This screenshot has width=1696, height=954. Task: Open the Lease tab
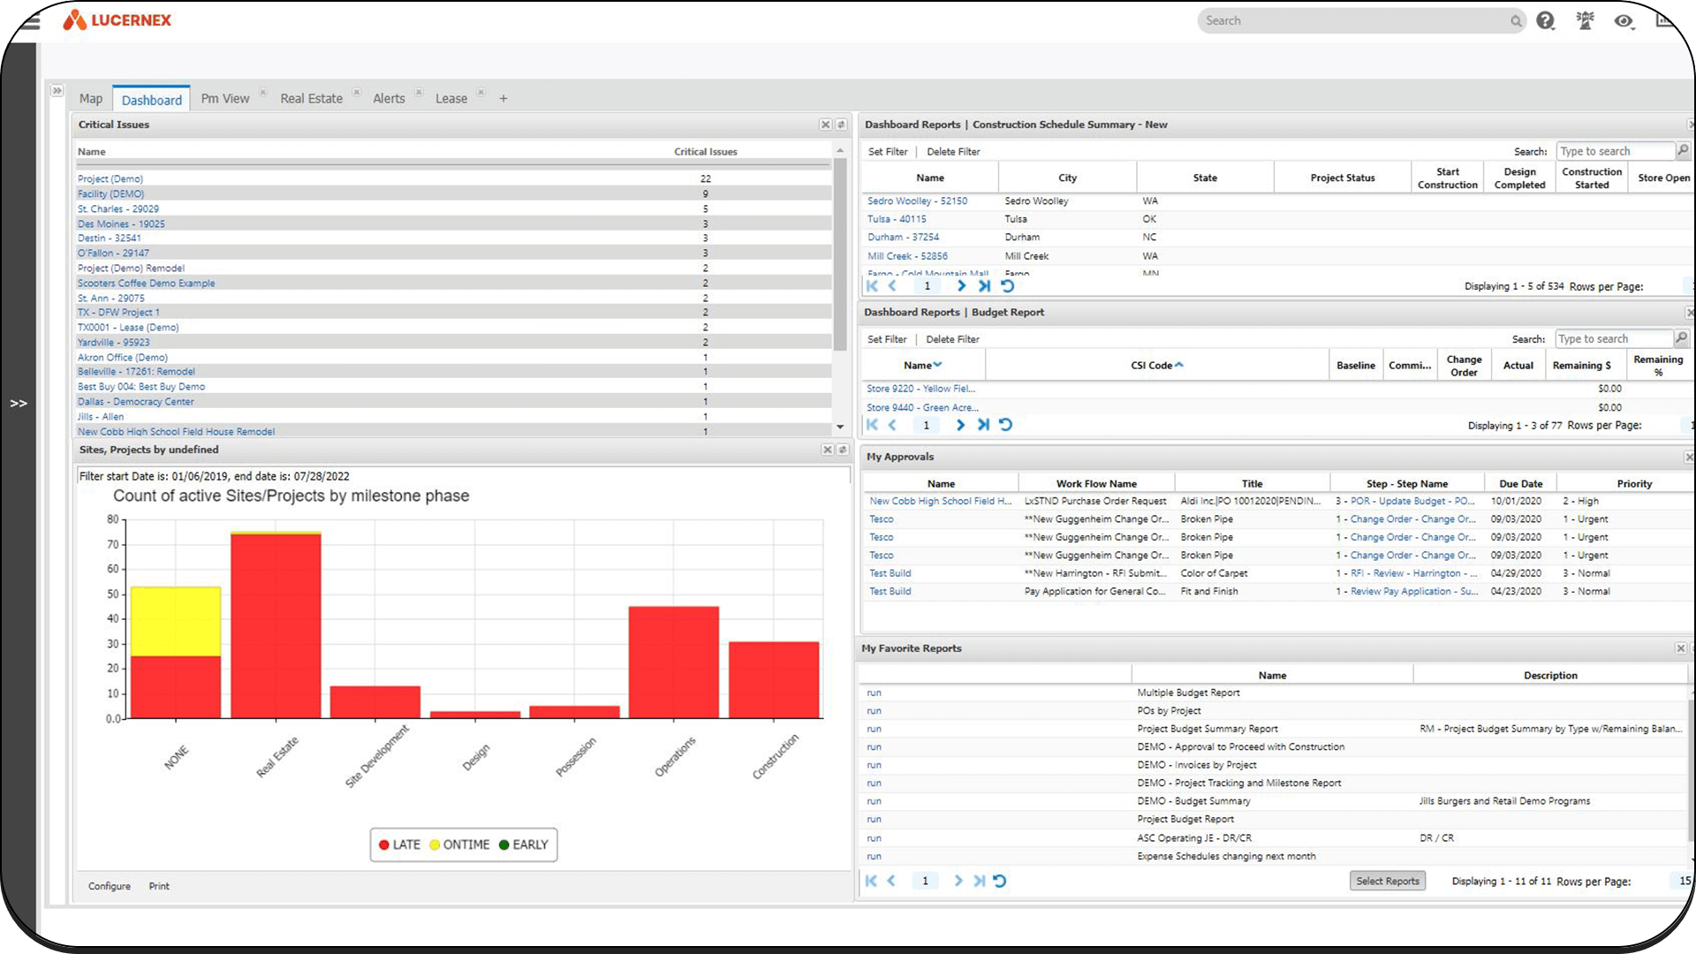[451, 99]
